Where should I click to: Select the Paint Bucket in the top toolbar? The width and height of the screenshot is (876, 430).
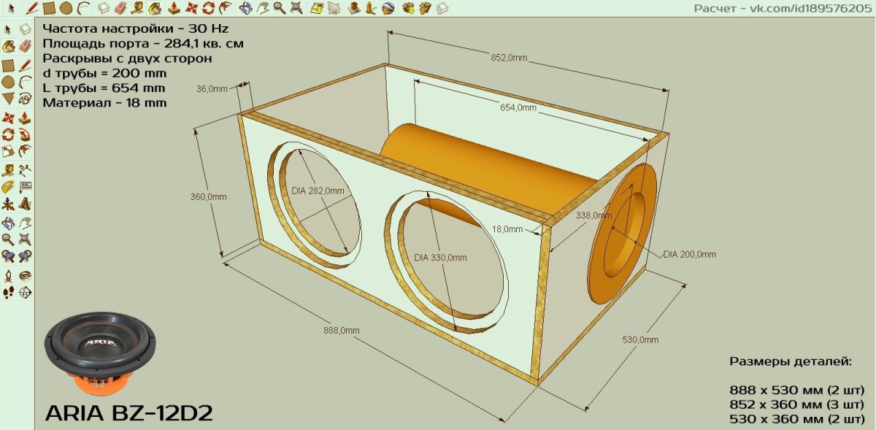pos(155,8)
